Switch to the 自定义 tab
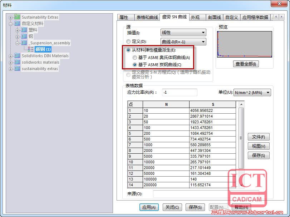This screenshot has width=290, height=217. 232,18
